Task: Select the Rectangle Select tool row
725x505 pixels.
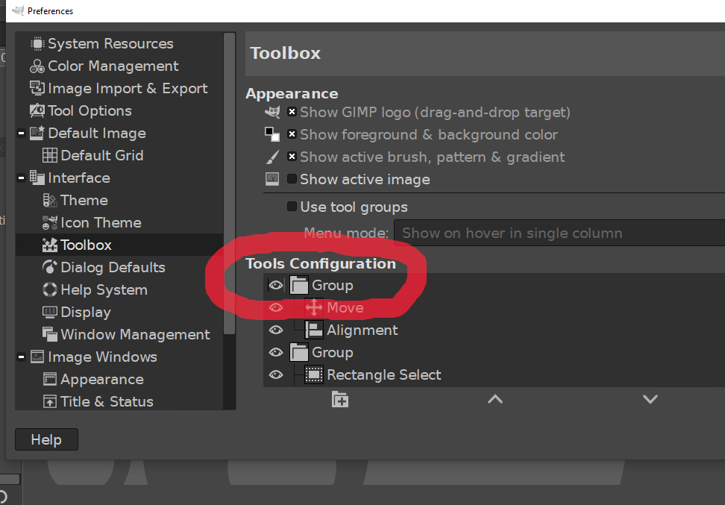Action: click(495, 374)
